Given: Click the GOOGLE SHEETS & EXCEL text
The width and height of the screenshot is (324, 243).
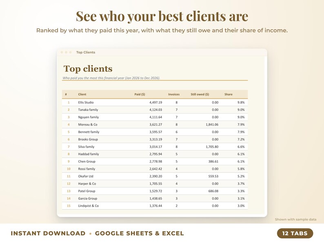Looking at the screenshot, I should click(139, 233).
